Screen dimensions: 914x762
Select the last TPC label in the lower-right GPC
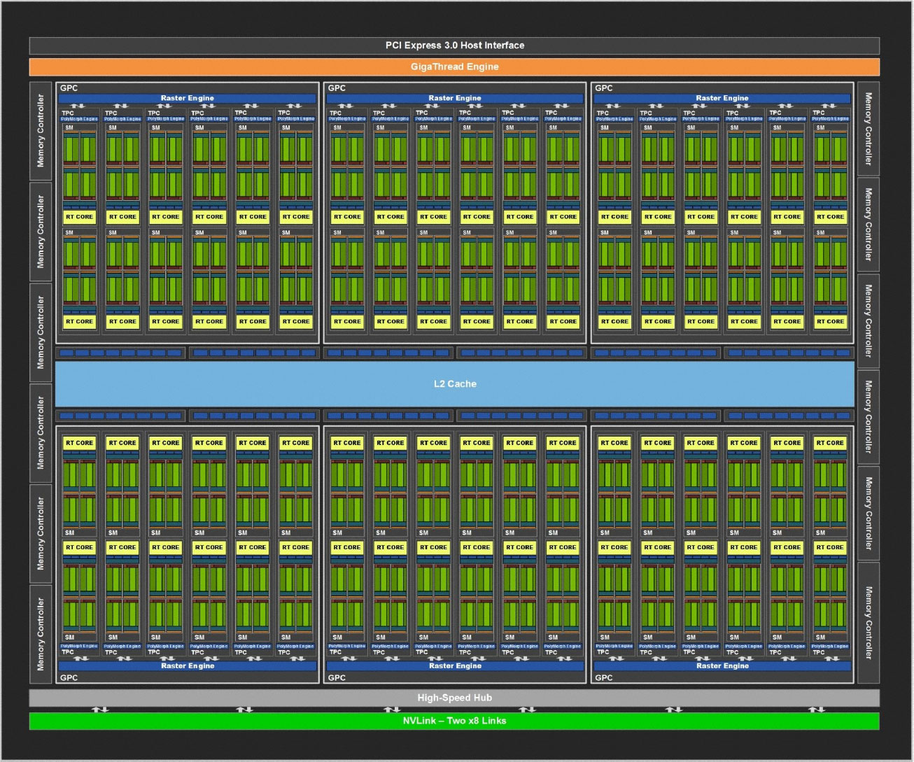click(818, 652)
